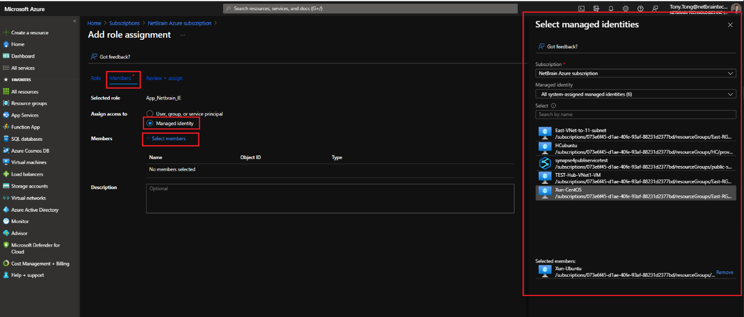Switch to the Review + assign tab
This screenshot has width=744, height=317.
(x=164, y=78)
